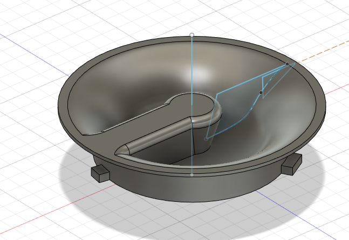Click the bottom endpoint of vertical sketch line
This screenshot has width=349, height=240.
click(192, 174)
